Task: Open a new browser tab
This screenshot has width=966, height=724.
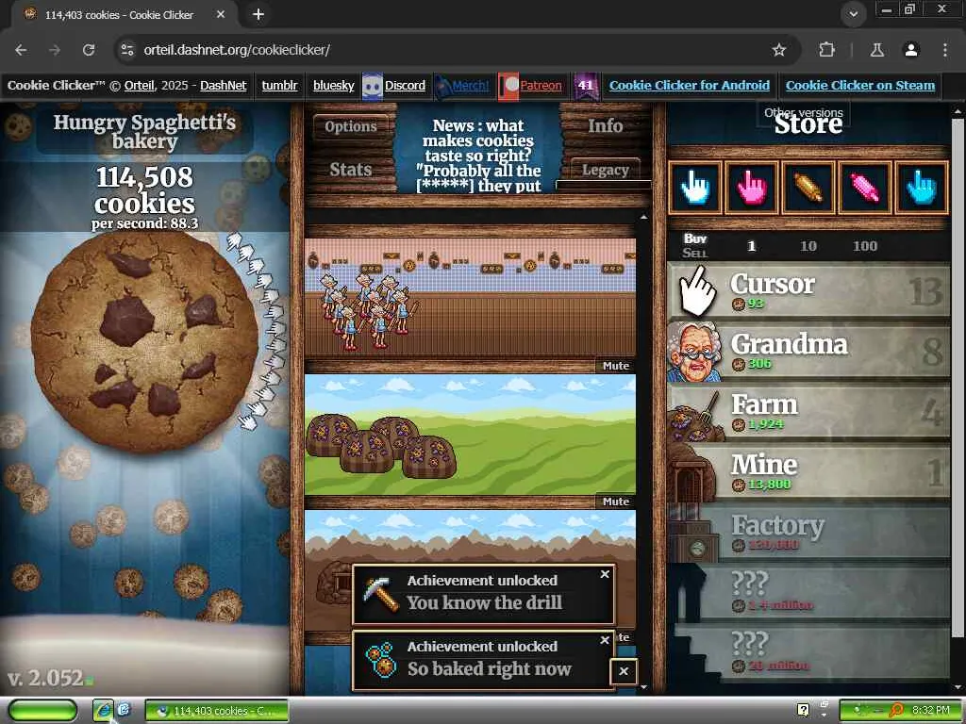Action: [x=258, y=14]
